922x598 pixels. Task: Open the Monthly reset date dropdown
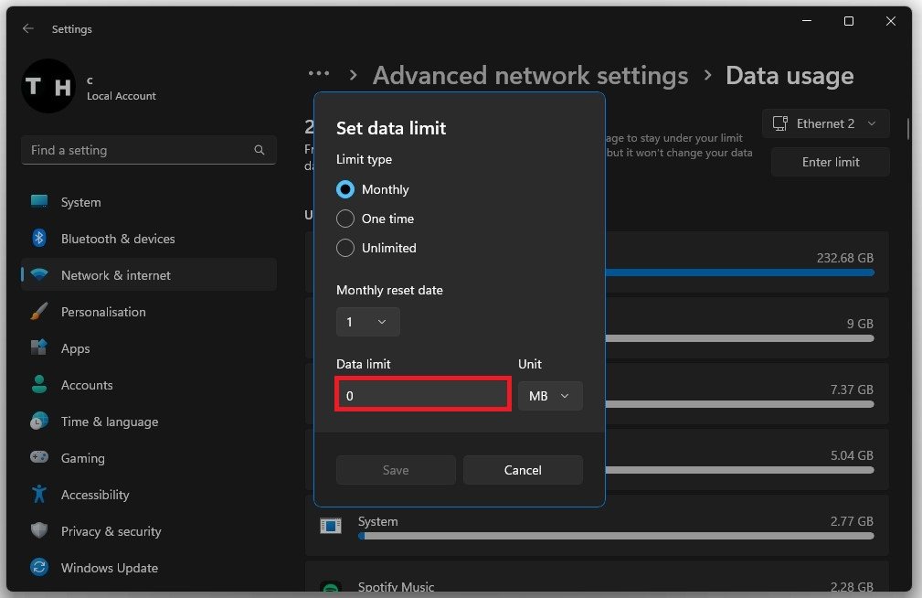pos(367,322)
